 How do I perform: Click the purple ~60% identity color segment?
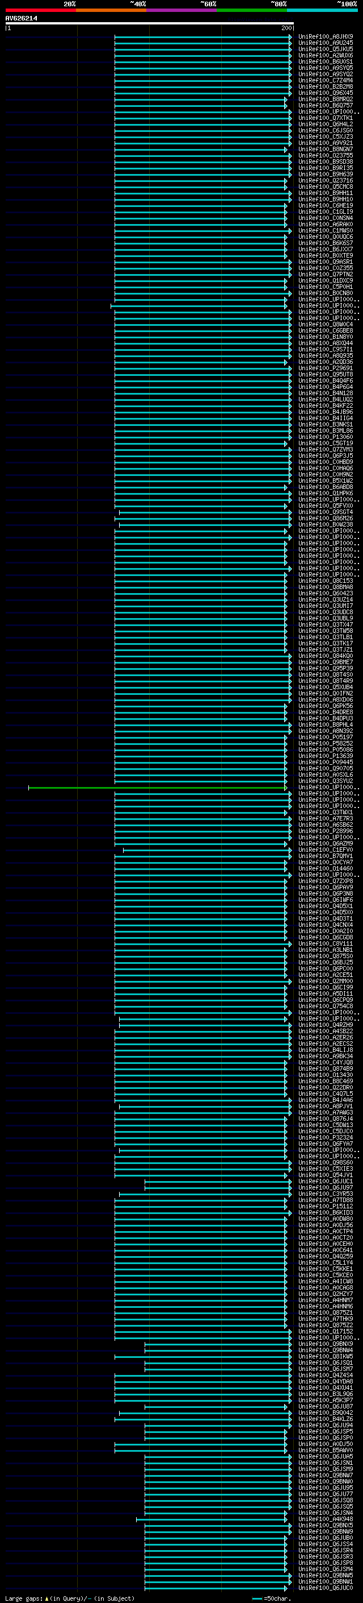point(182,11)
